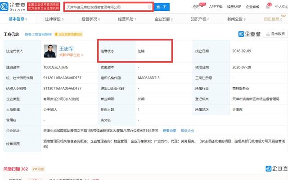Select the 有限责任公司(法人独资) company type
Image resolution: width=288 pixels, height=180 pixels.
[x=61, y=99]
